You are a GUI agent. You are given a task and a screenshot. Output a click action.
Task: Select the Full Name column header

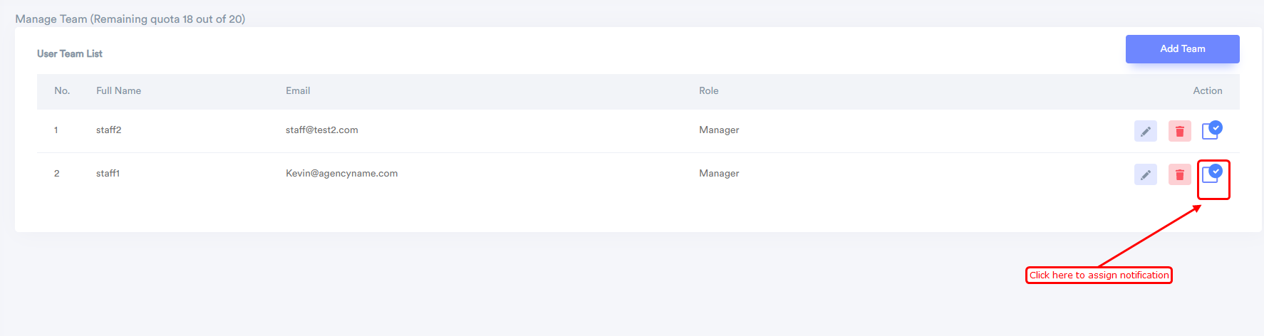pos(118,91)
